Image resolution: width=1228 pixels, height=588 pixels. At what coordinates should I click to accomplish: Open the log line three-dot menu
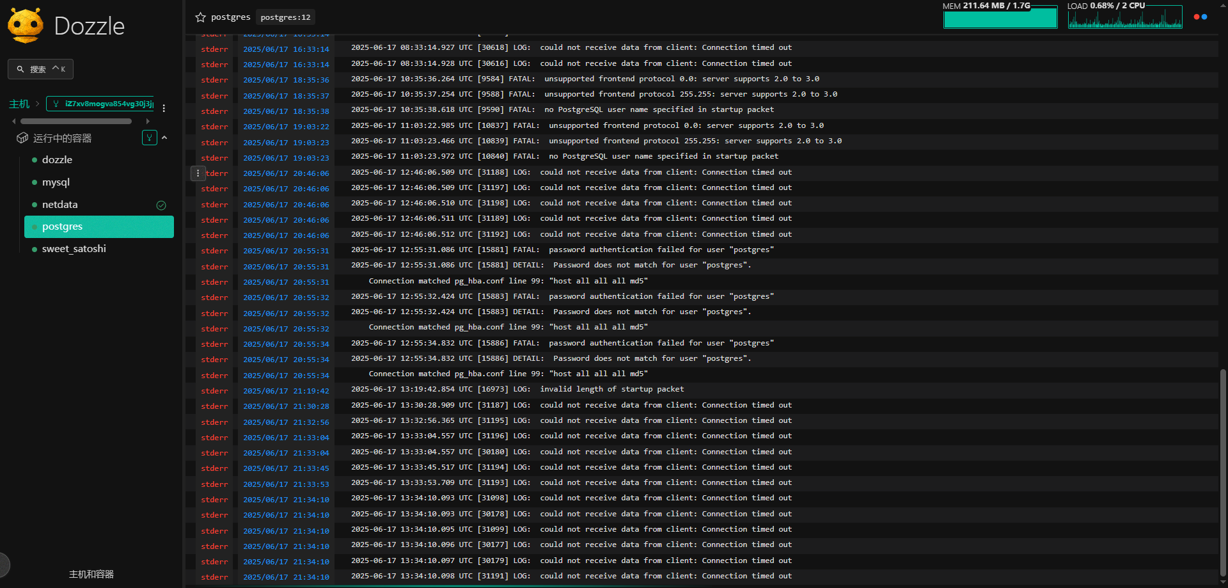pyautogui.click(x=198, y=173)
